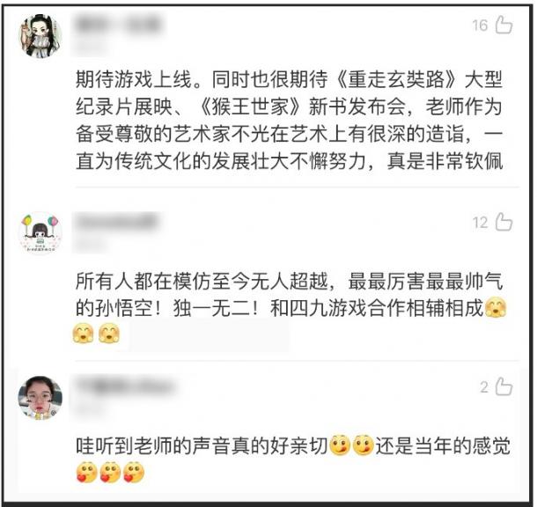Open the balloon cartoon girl avatar

40,232
